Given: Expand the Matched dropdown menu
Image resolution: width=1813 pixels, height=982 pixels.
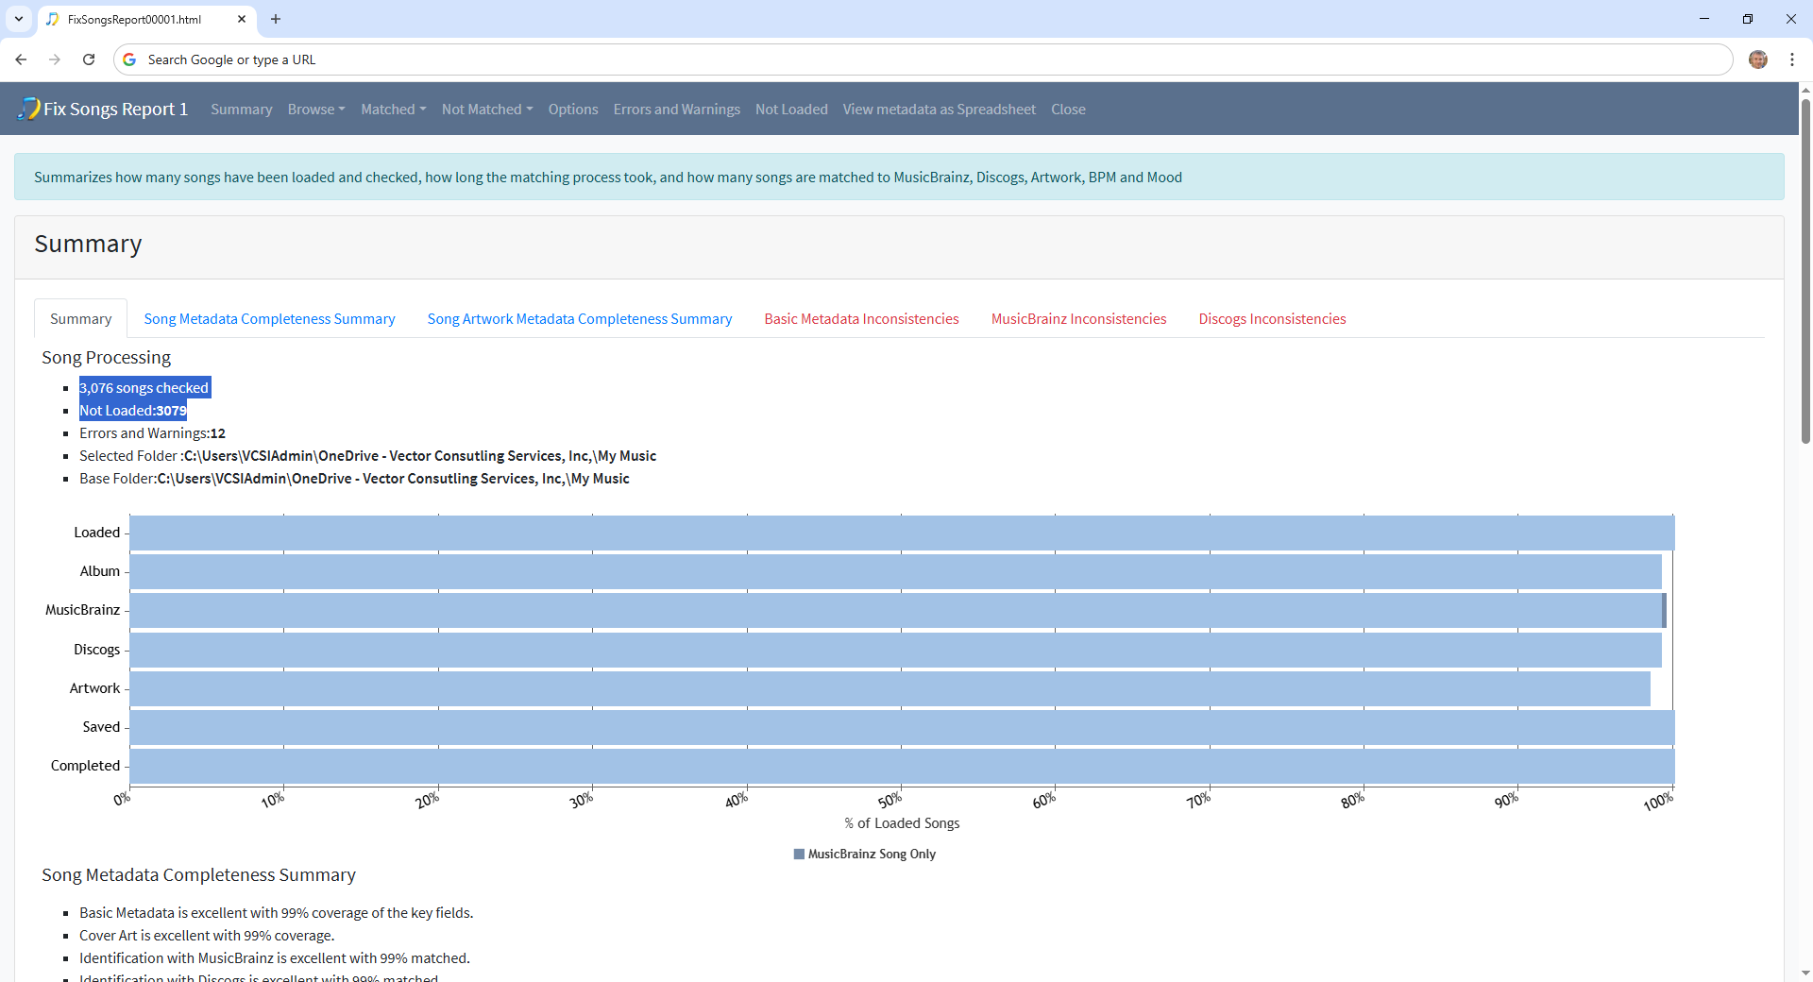Looking at the screenshot, I should 393,110.
